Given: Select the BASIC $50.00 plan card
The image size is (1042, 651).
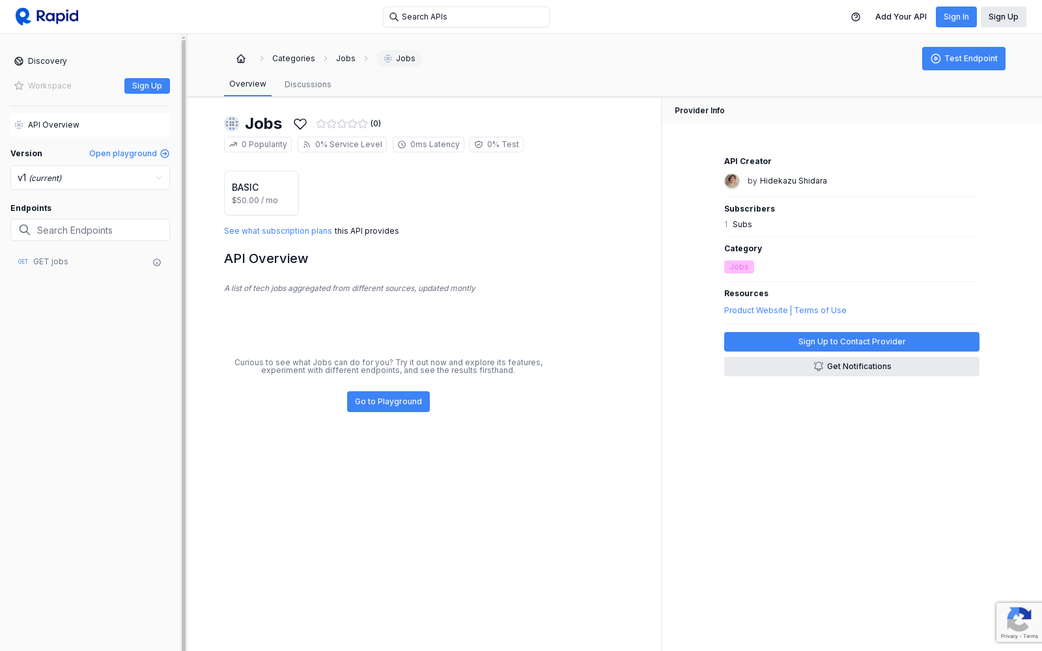Looking at the screenshot, I should click(261, 193).
